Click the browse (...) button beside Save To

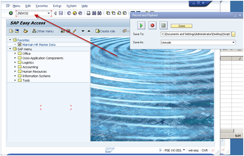click(233, 34)
